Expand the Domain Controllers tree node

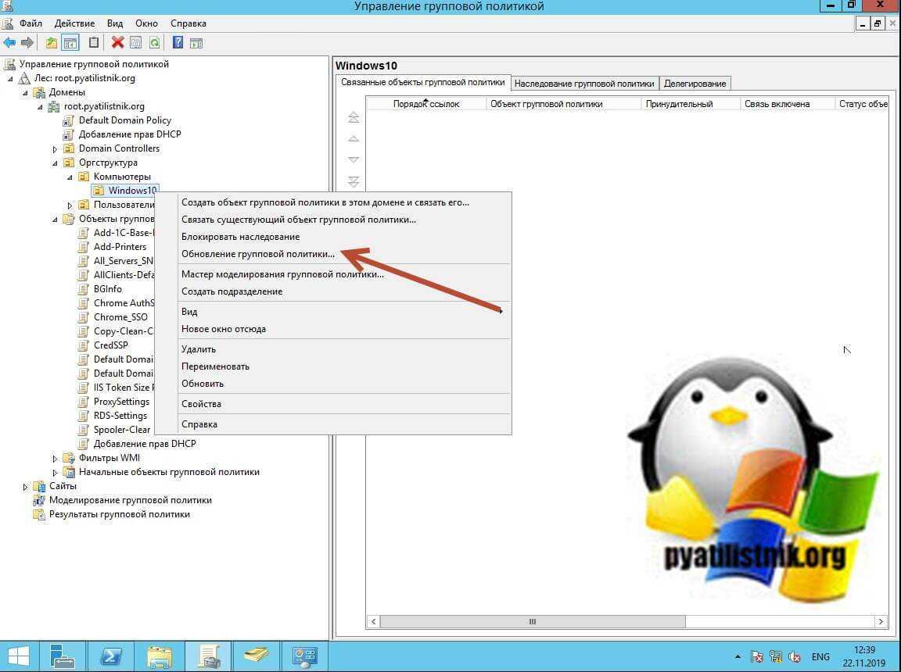pyautogui.click(x=56, y=148)
